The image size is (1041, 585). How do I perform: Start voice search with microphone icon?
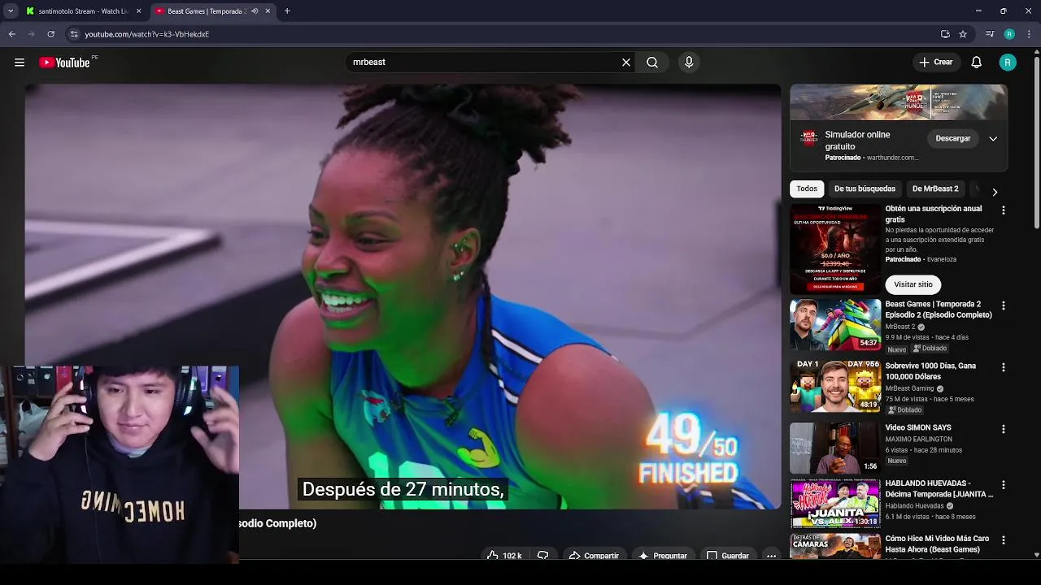[x=689, y=63]
